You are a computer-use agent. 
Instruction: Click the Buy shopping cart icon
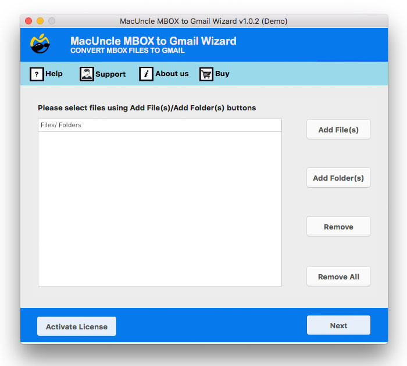206,74
